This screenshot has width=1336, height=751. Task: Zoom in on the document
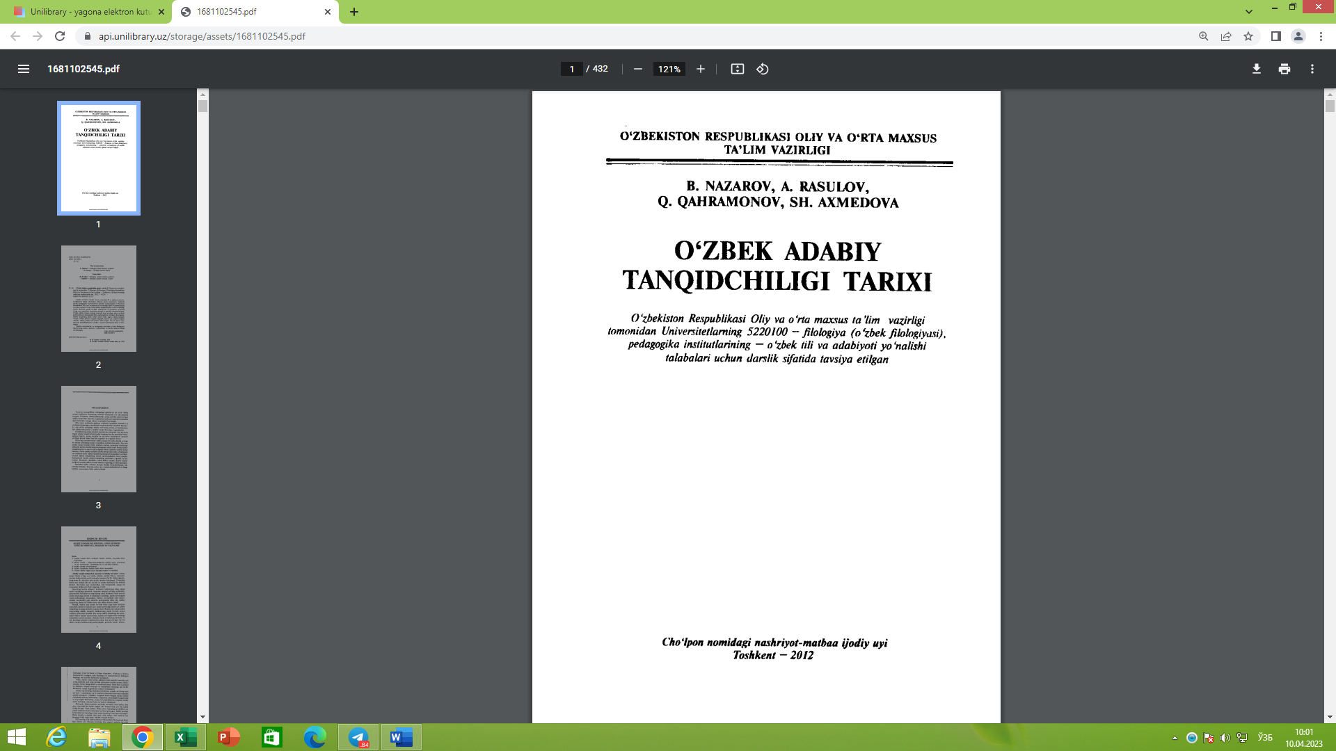pyautogui.click(x=700, y=69)
